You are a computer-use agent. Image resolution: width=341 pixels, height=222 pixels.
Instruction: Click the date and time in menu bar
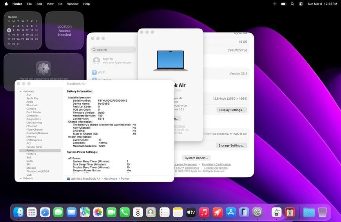pyautogui.click(x=322, y=4)
